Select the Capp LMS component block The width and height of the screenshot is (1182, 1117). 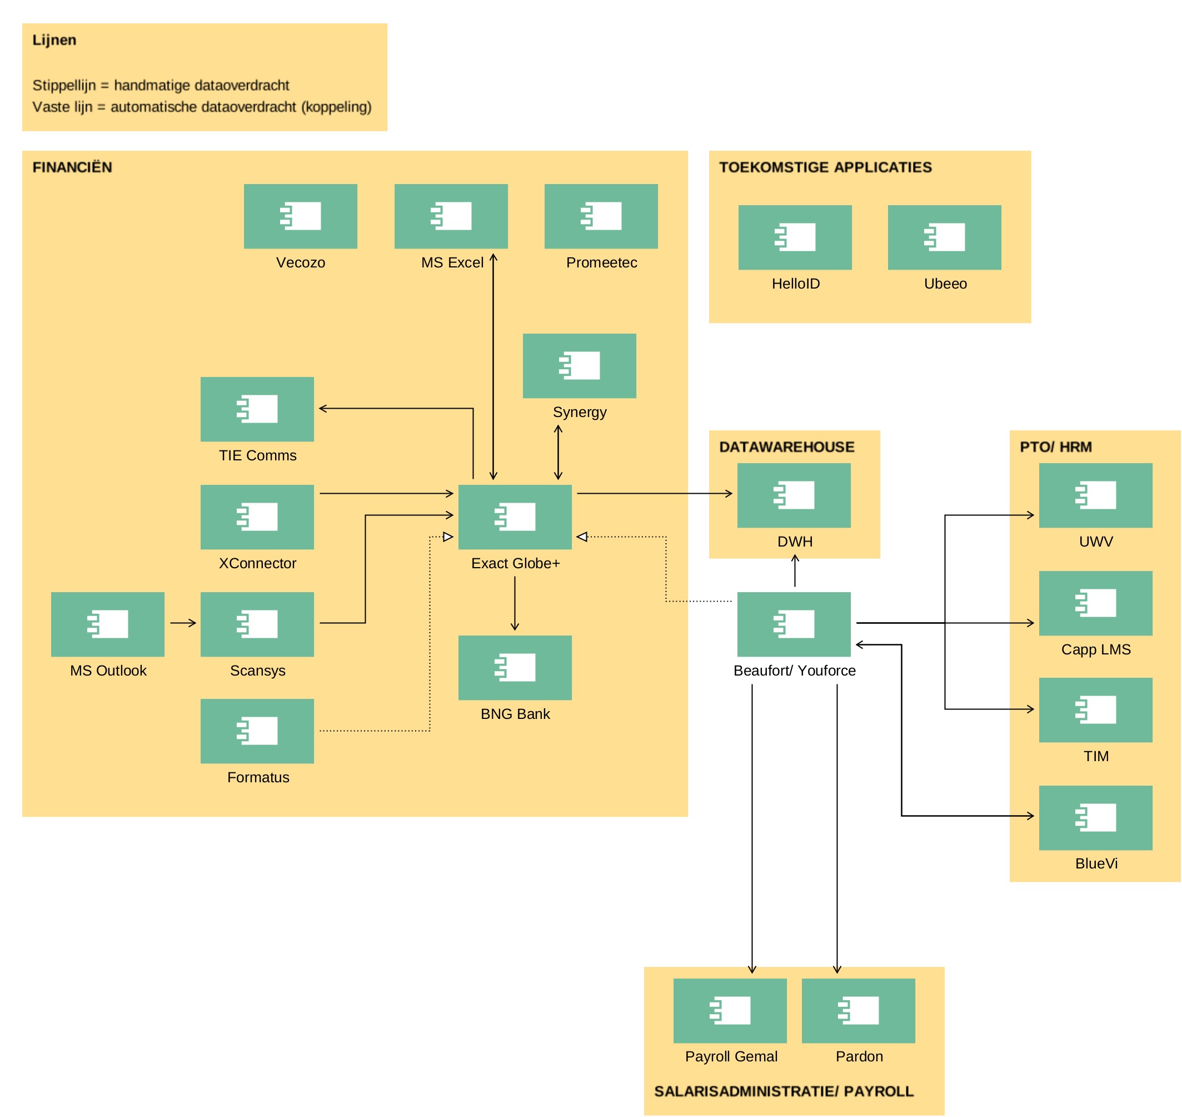click(1096, 604)
